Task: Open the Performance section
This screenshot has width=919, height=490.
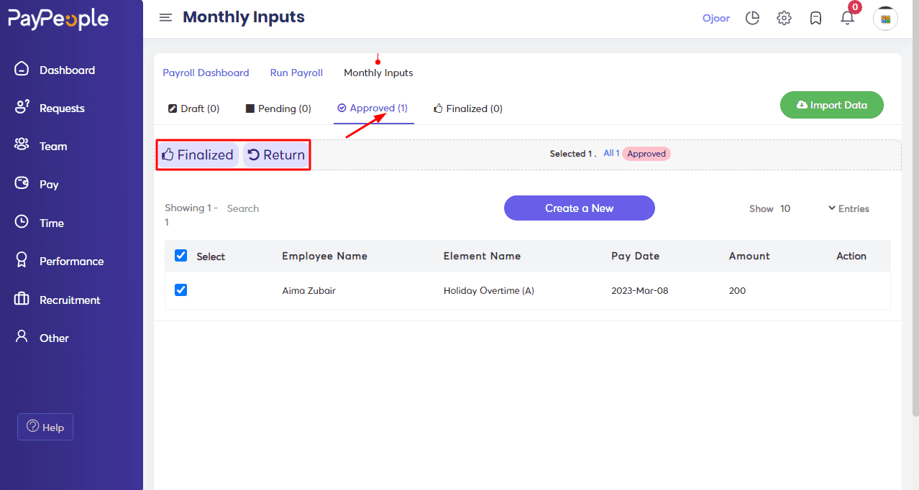Action: 22,261
